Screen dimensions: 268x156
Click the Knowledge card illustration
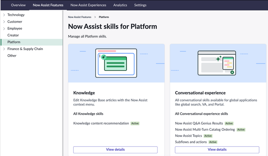click(116, 63)
